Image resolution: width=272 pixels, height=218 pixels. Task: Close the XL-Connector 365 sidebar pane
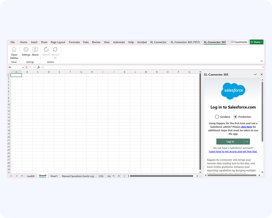pyautogui.click(x=261, y=75)
